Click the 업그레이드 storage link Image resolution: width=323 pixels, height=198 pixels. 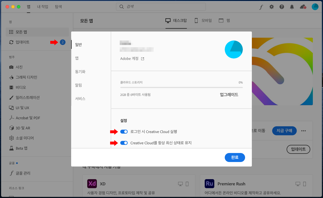229,94
